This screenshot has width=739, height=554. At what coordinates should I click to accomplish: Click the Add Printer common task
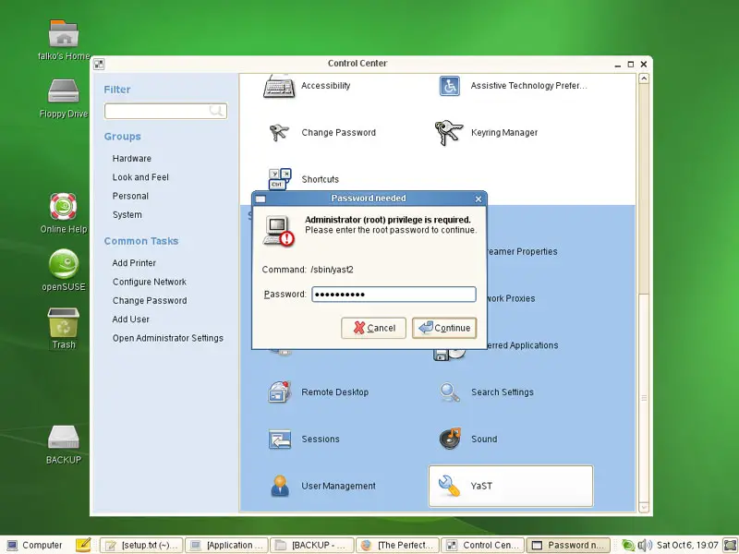134,263
